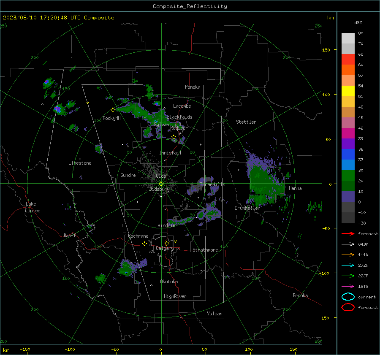Click the ThreeHills label
This screenshot has width=380, height=355.
tap(212, 184)
